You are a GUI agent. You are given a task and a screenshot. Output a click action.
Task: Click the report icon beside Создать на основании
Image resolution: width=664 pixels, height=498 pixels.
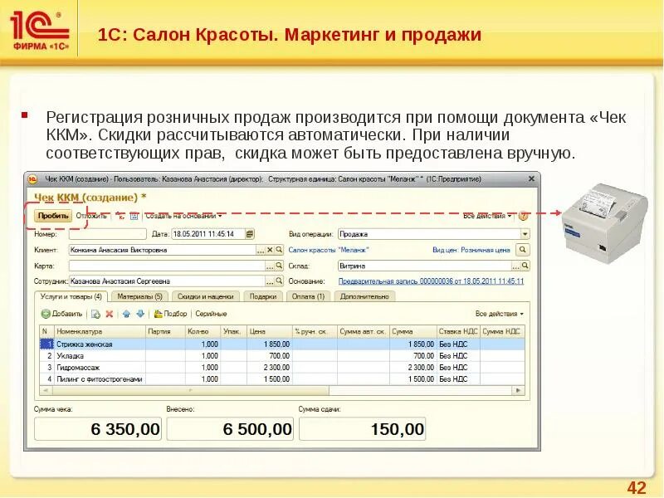[x=134, y=216]
